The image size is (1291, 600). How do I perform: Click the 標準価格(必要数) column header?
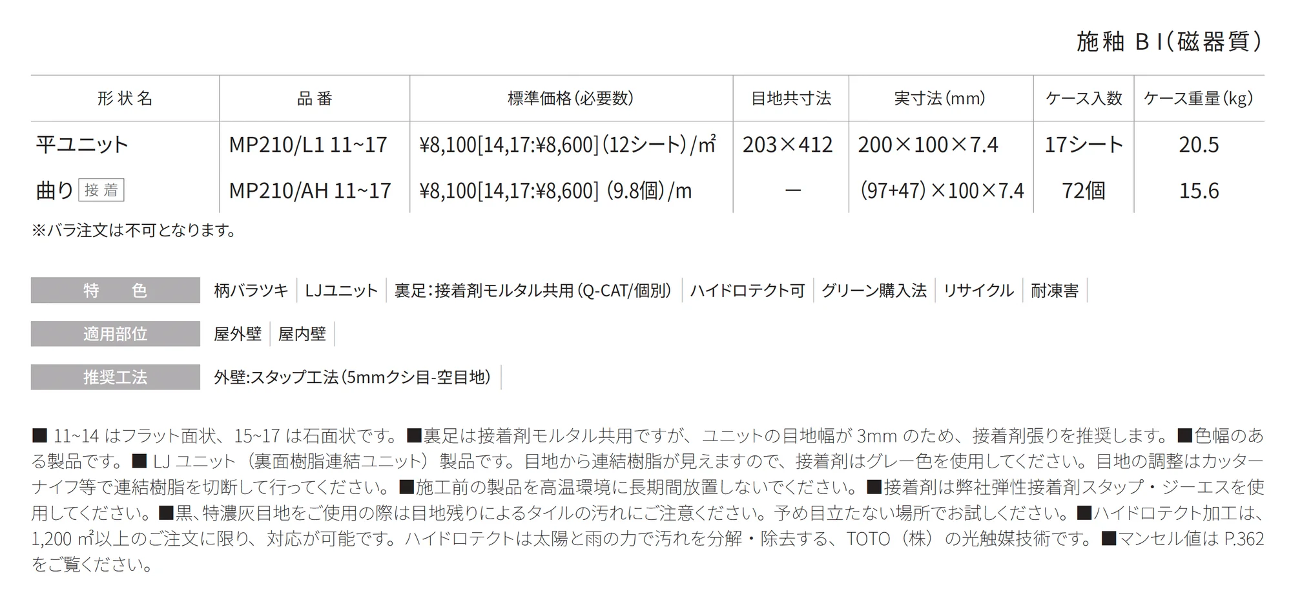pyautogui.click(x=571, y=98)
